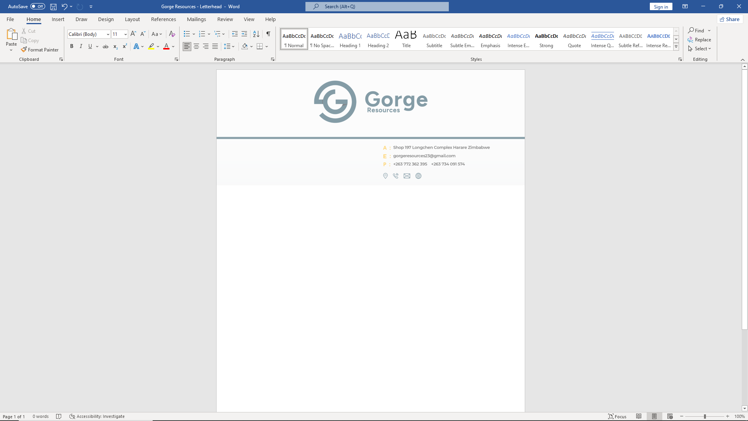Increase paragraph indent
Image resolution: width=748 pixels, height=421 pixels.
[x=244, y=34]
